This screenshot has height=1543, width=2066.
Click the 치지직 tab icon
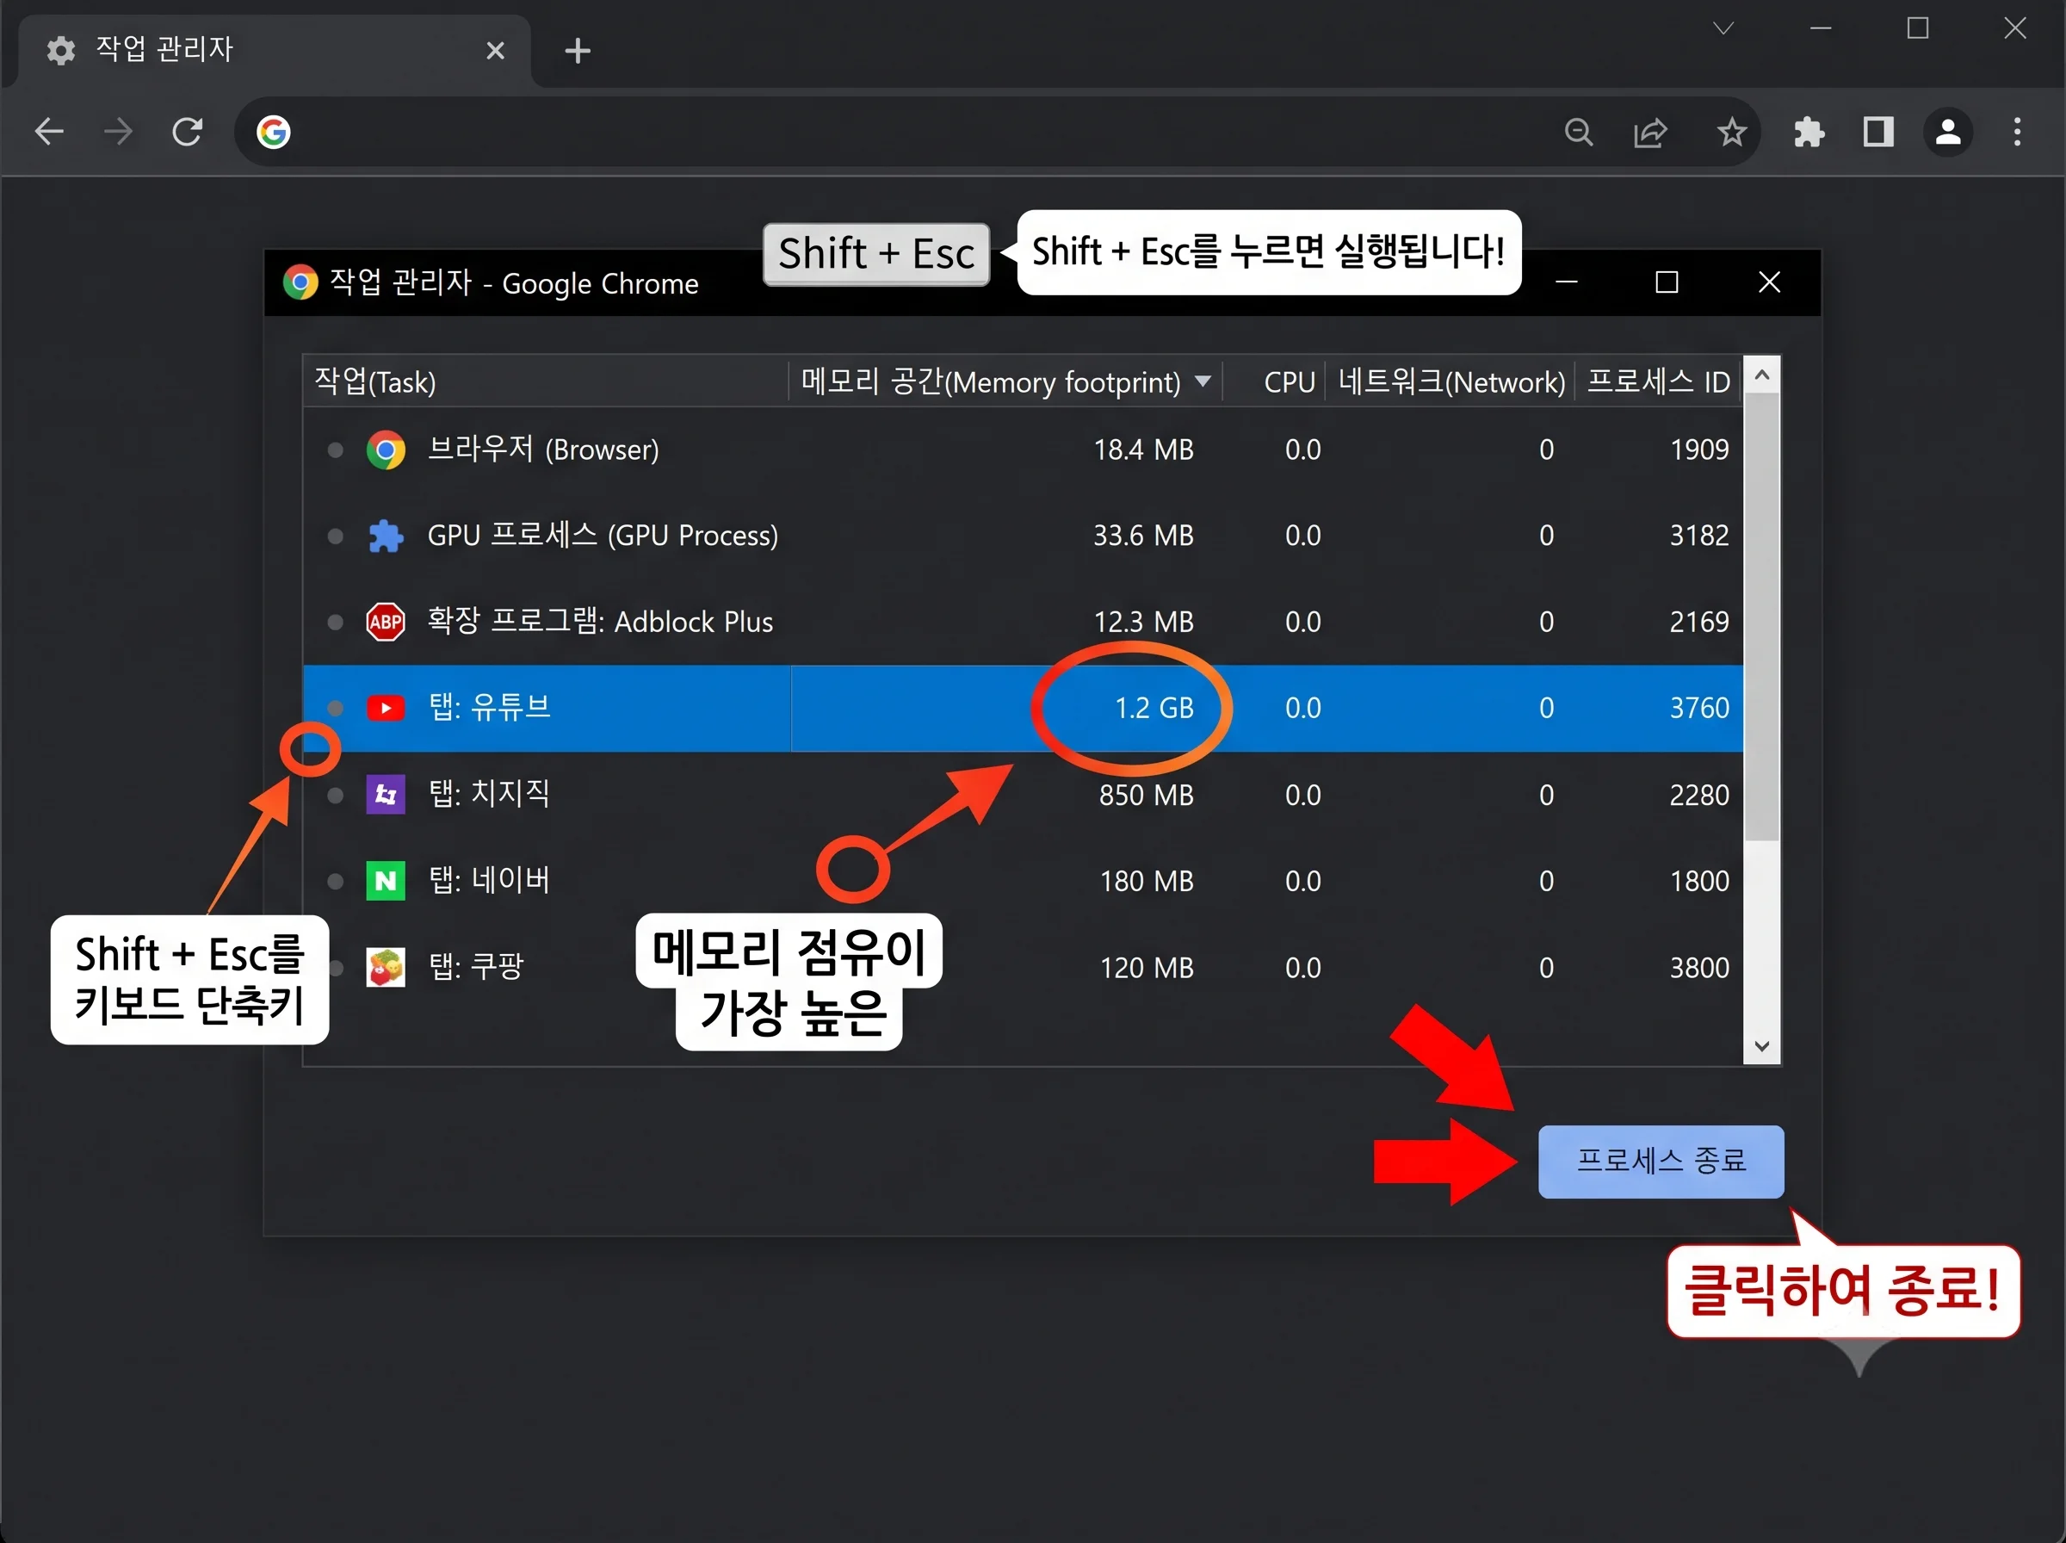coord(386,795)
